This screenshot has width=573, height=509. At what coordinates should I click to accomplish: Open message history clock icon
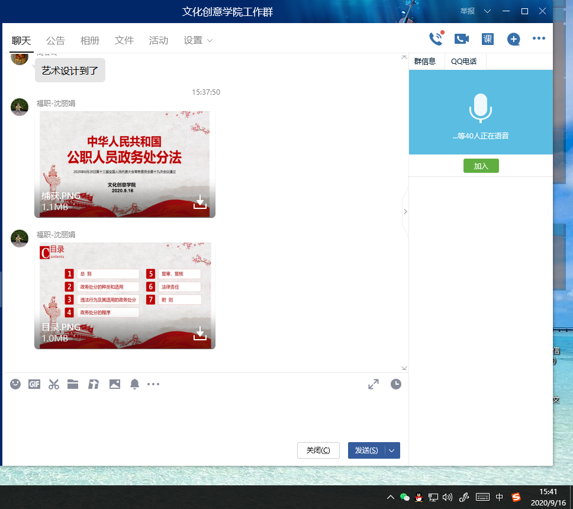click(396, 384)
